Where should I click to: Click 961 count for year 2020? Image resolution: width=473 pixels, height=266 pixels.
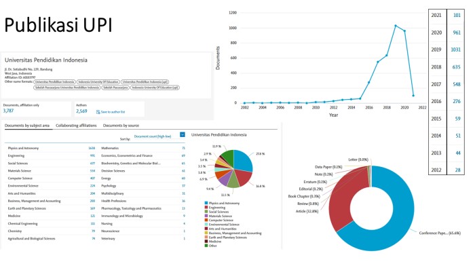click(x=457, y=33)
